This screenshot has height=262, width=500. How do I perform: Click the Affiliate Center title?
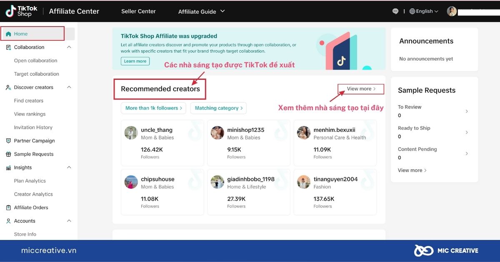(74, 11)
